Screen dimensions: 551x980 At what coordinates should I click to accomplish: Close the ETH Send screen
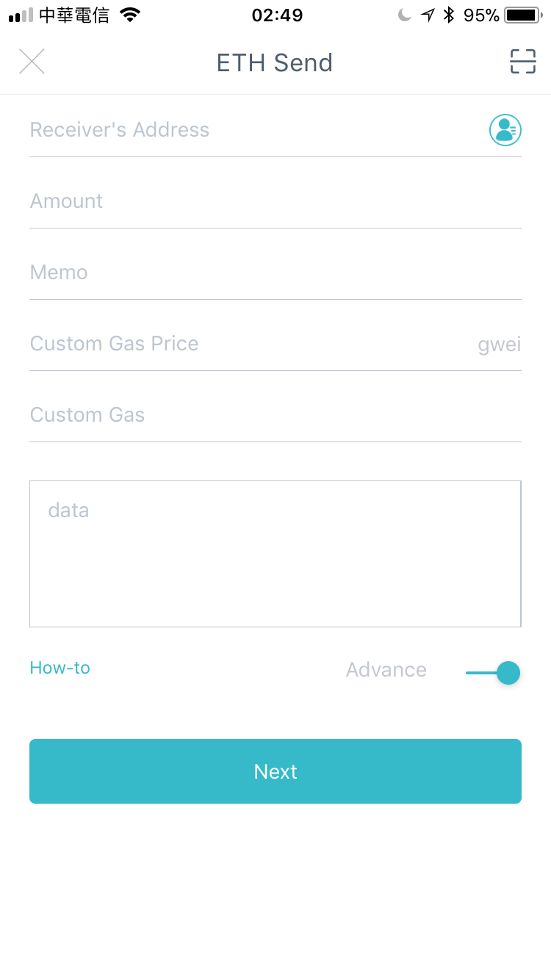click(32, 62)
